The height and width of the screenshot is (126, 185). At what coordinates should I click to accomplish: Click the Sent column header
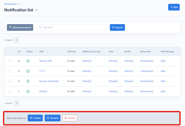(x=111, y=52)
